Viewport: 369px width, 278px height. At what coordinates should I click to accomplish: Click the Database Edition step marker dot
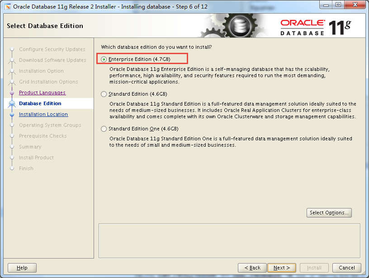[x=11, y=103]
